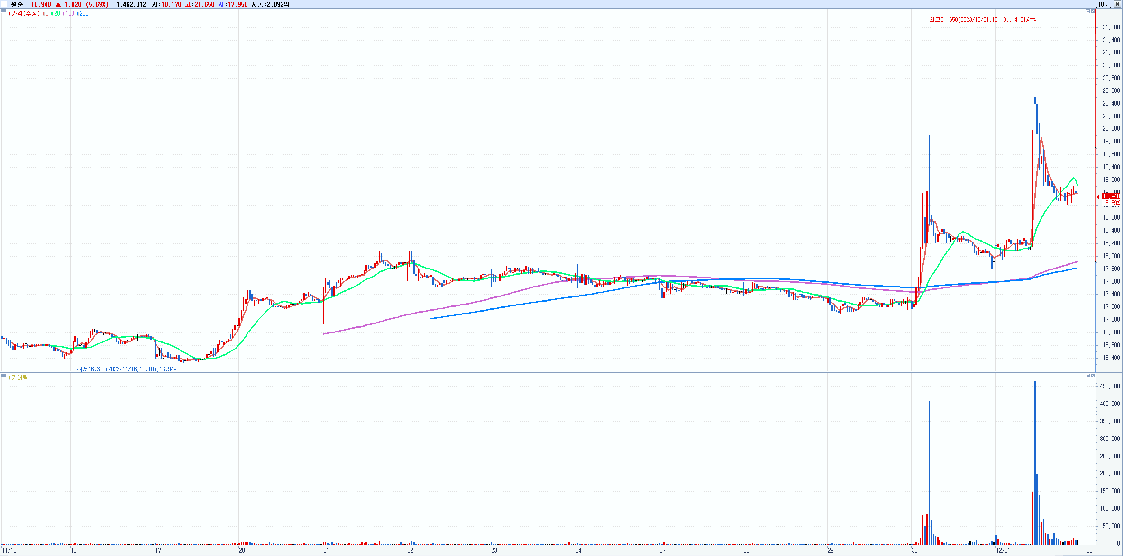The width and height of the screenshot is (1123, 556).
Task: Select the 200-period moving average legend
Action: (83, 13)
